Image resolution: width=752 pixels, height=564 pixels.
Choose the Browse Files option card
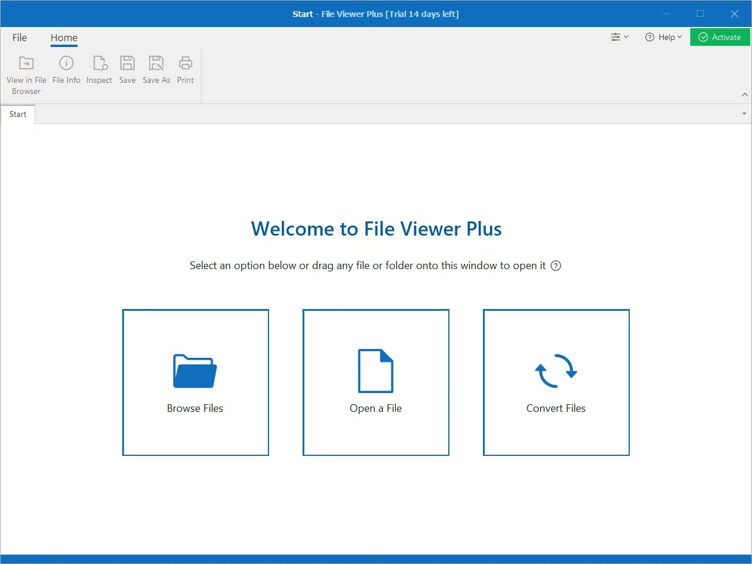click(195, 382)
